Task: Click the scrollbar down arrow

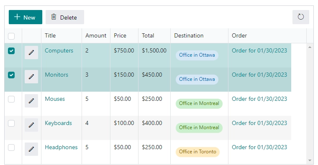Action: coord(310,160)
